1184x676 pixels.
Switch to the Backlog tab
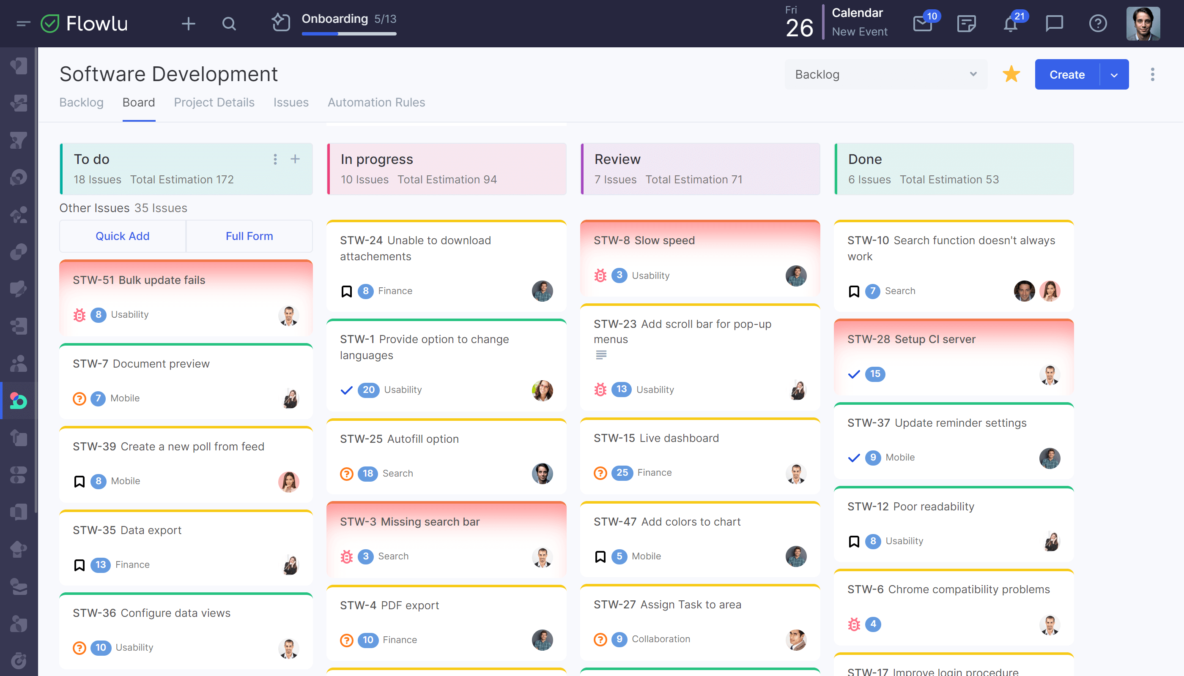coord(81,102)
